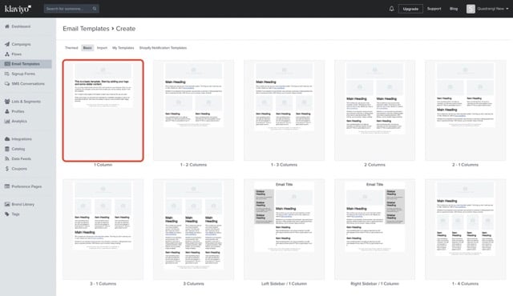Click the search magnifier icon
This screenshot has height=296, width=513.
pyautogui.click(x=95, y=9)
